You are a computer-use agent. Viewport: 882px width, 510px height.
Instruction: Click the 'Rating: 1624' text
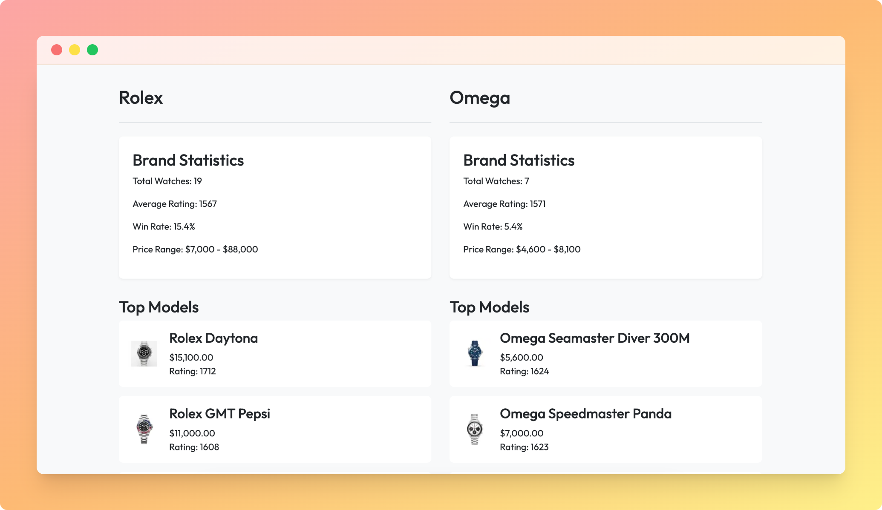(x=525, y=371)
